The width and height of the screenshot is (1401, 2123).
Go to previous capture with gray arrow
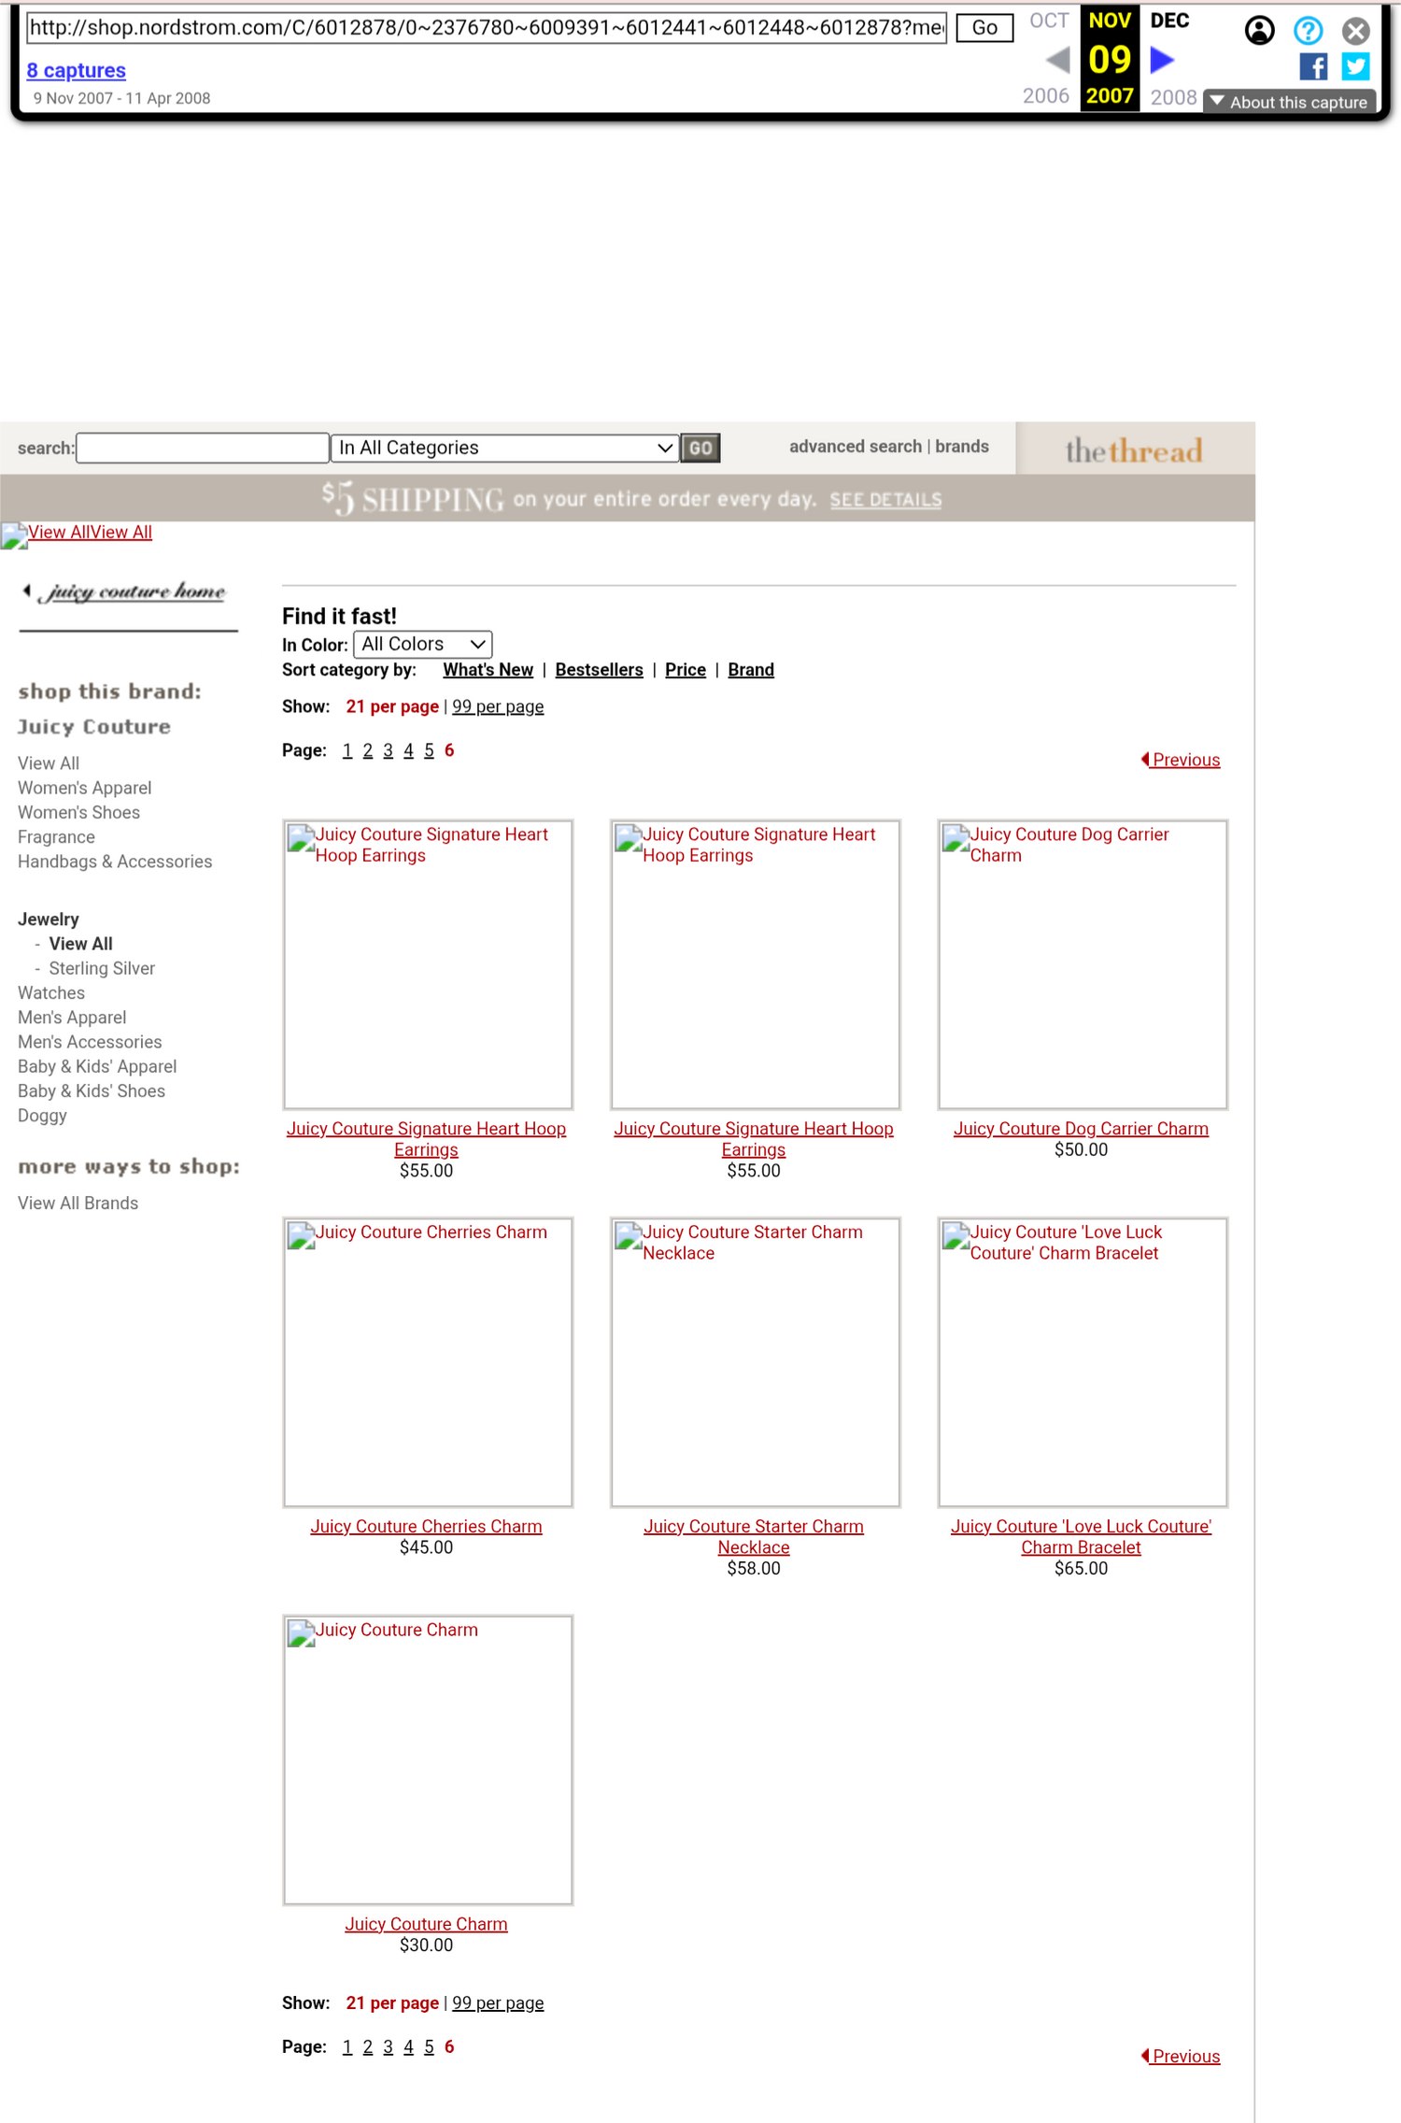[1057, 61]
